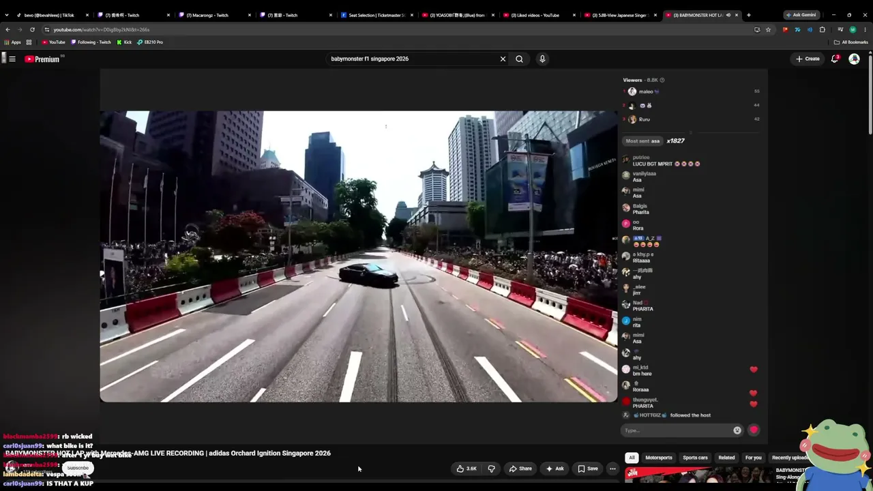Click the HOTTGIZ followed the host message
This screenshot has height=491, width=873.
(x=667, y=415)
